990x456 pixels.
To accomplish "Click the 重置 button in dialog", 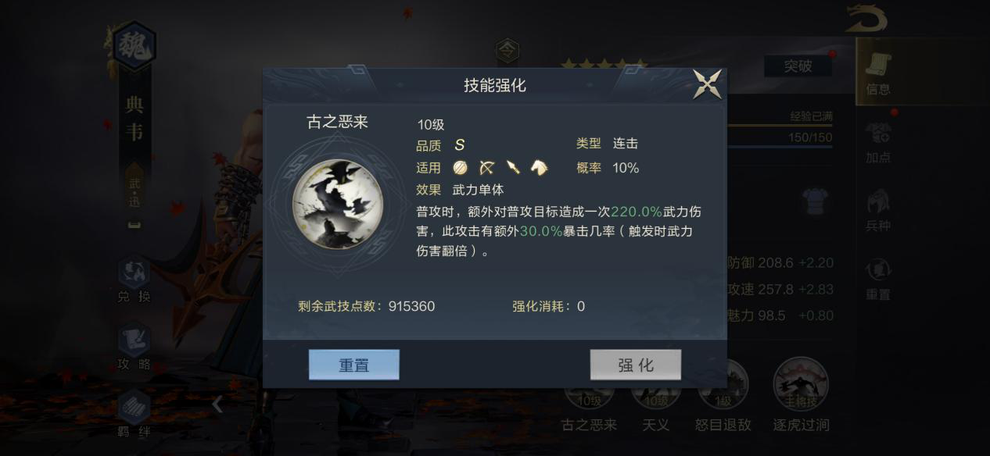I will [354, 365].
